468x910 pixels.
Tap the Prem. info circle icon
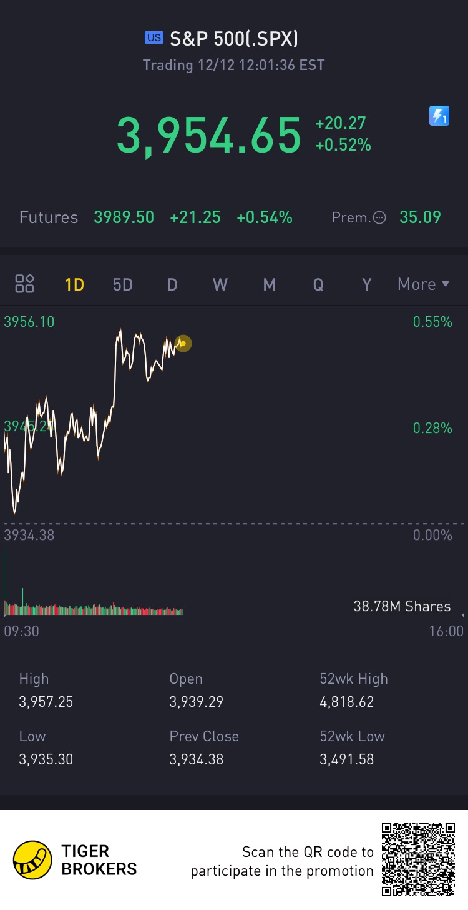[379, 217]
